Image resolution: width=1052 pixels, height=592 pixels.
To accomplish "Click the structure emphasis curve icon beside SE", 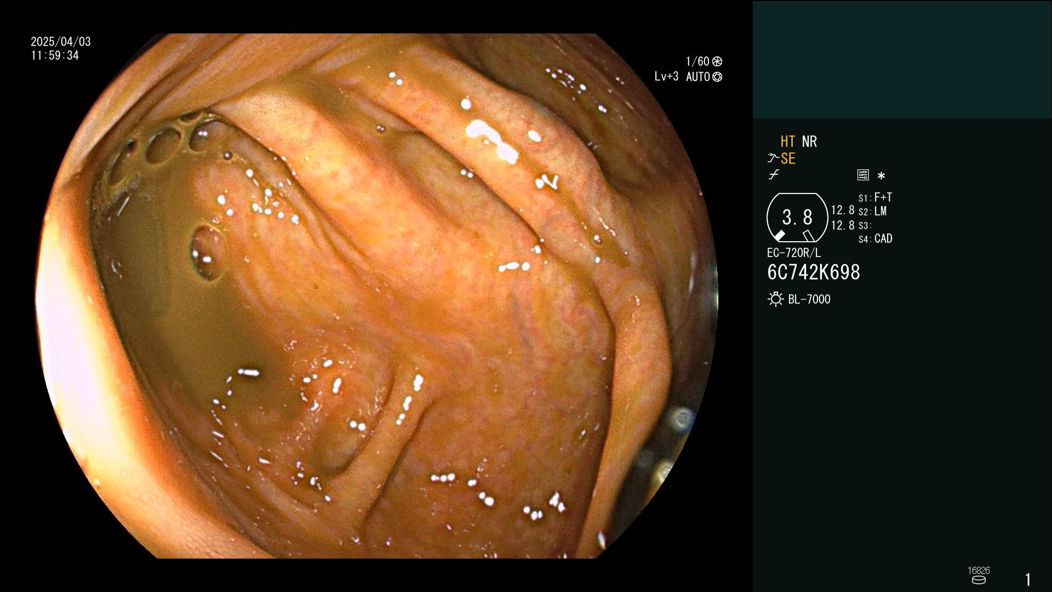I will [773, 158].
